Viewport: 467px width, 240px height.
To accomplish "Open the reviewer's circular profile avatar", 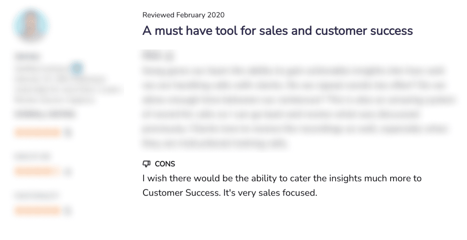I will pyautogui.click(x=31, y=25).
